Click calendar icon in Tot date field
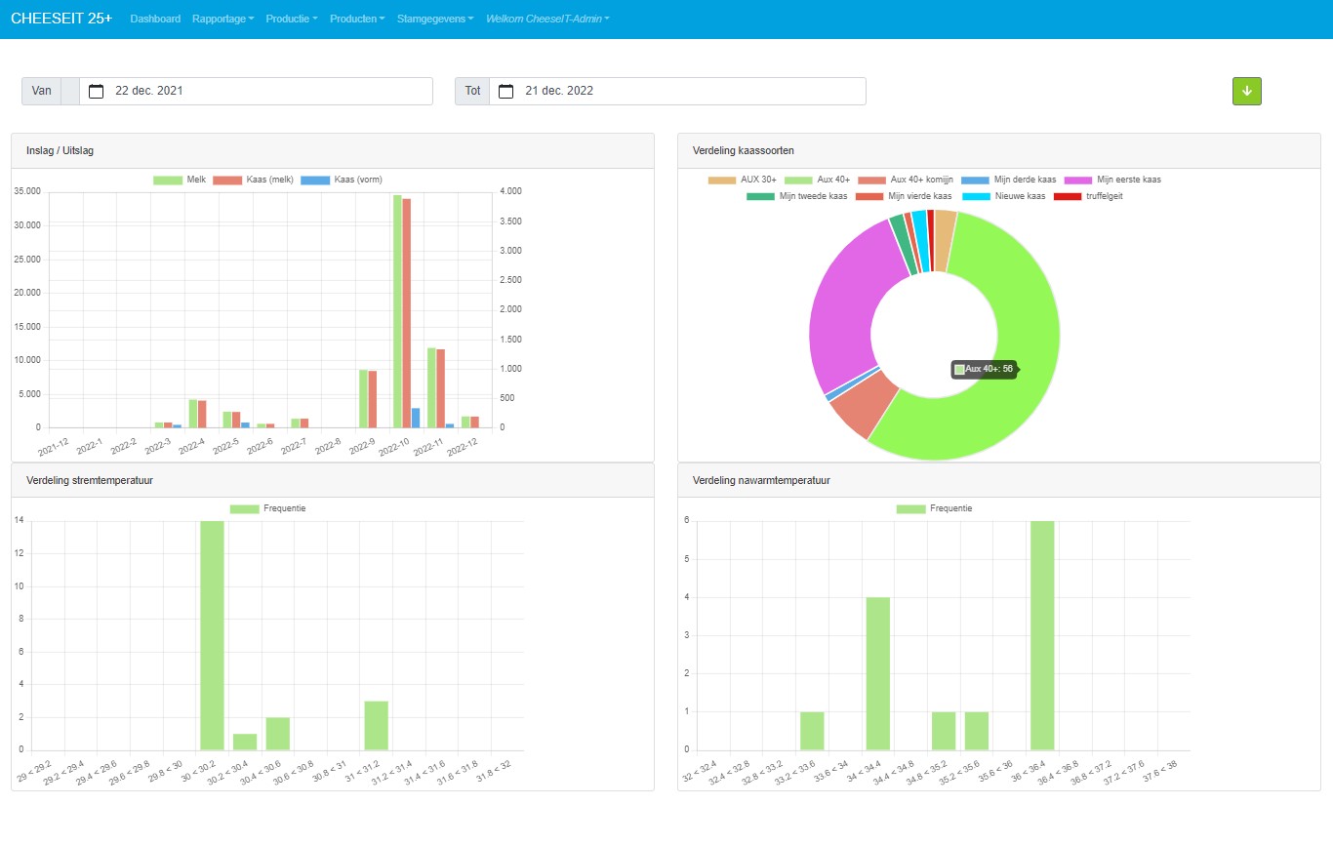1333x846 pixels. [505, 91]
